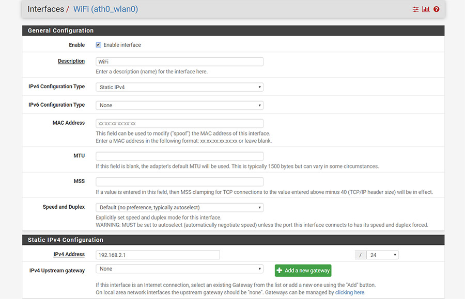Screen dimensions: 465x299
Task: Open IPv6 Configuration Type dropdown
Action: [x=179, y=105]
